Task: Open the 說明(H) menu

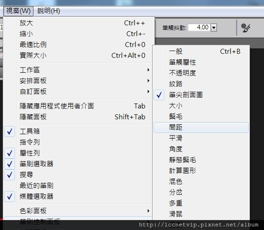Action: [48, 11]
